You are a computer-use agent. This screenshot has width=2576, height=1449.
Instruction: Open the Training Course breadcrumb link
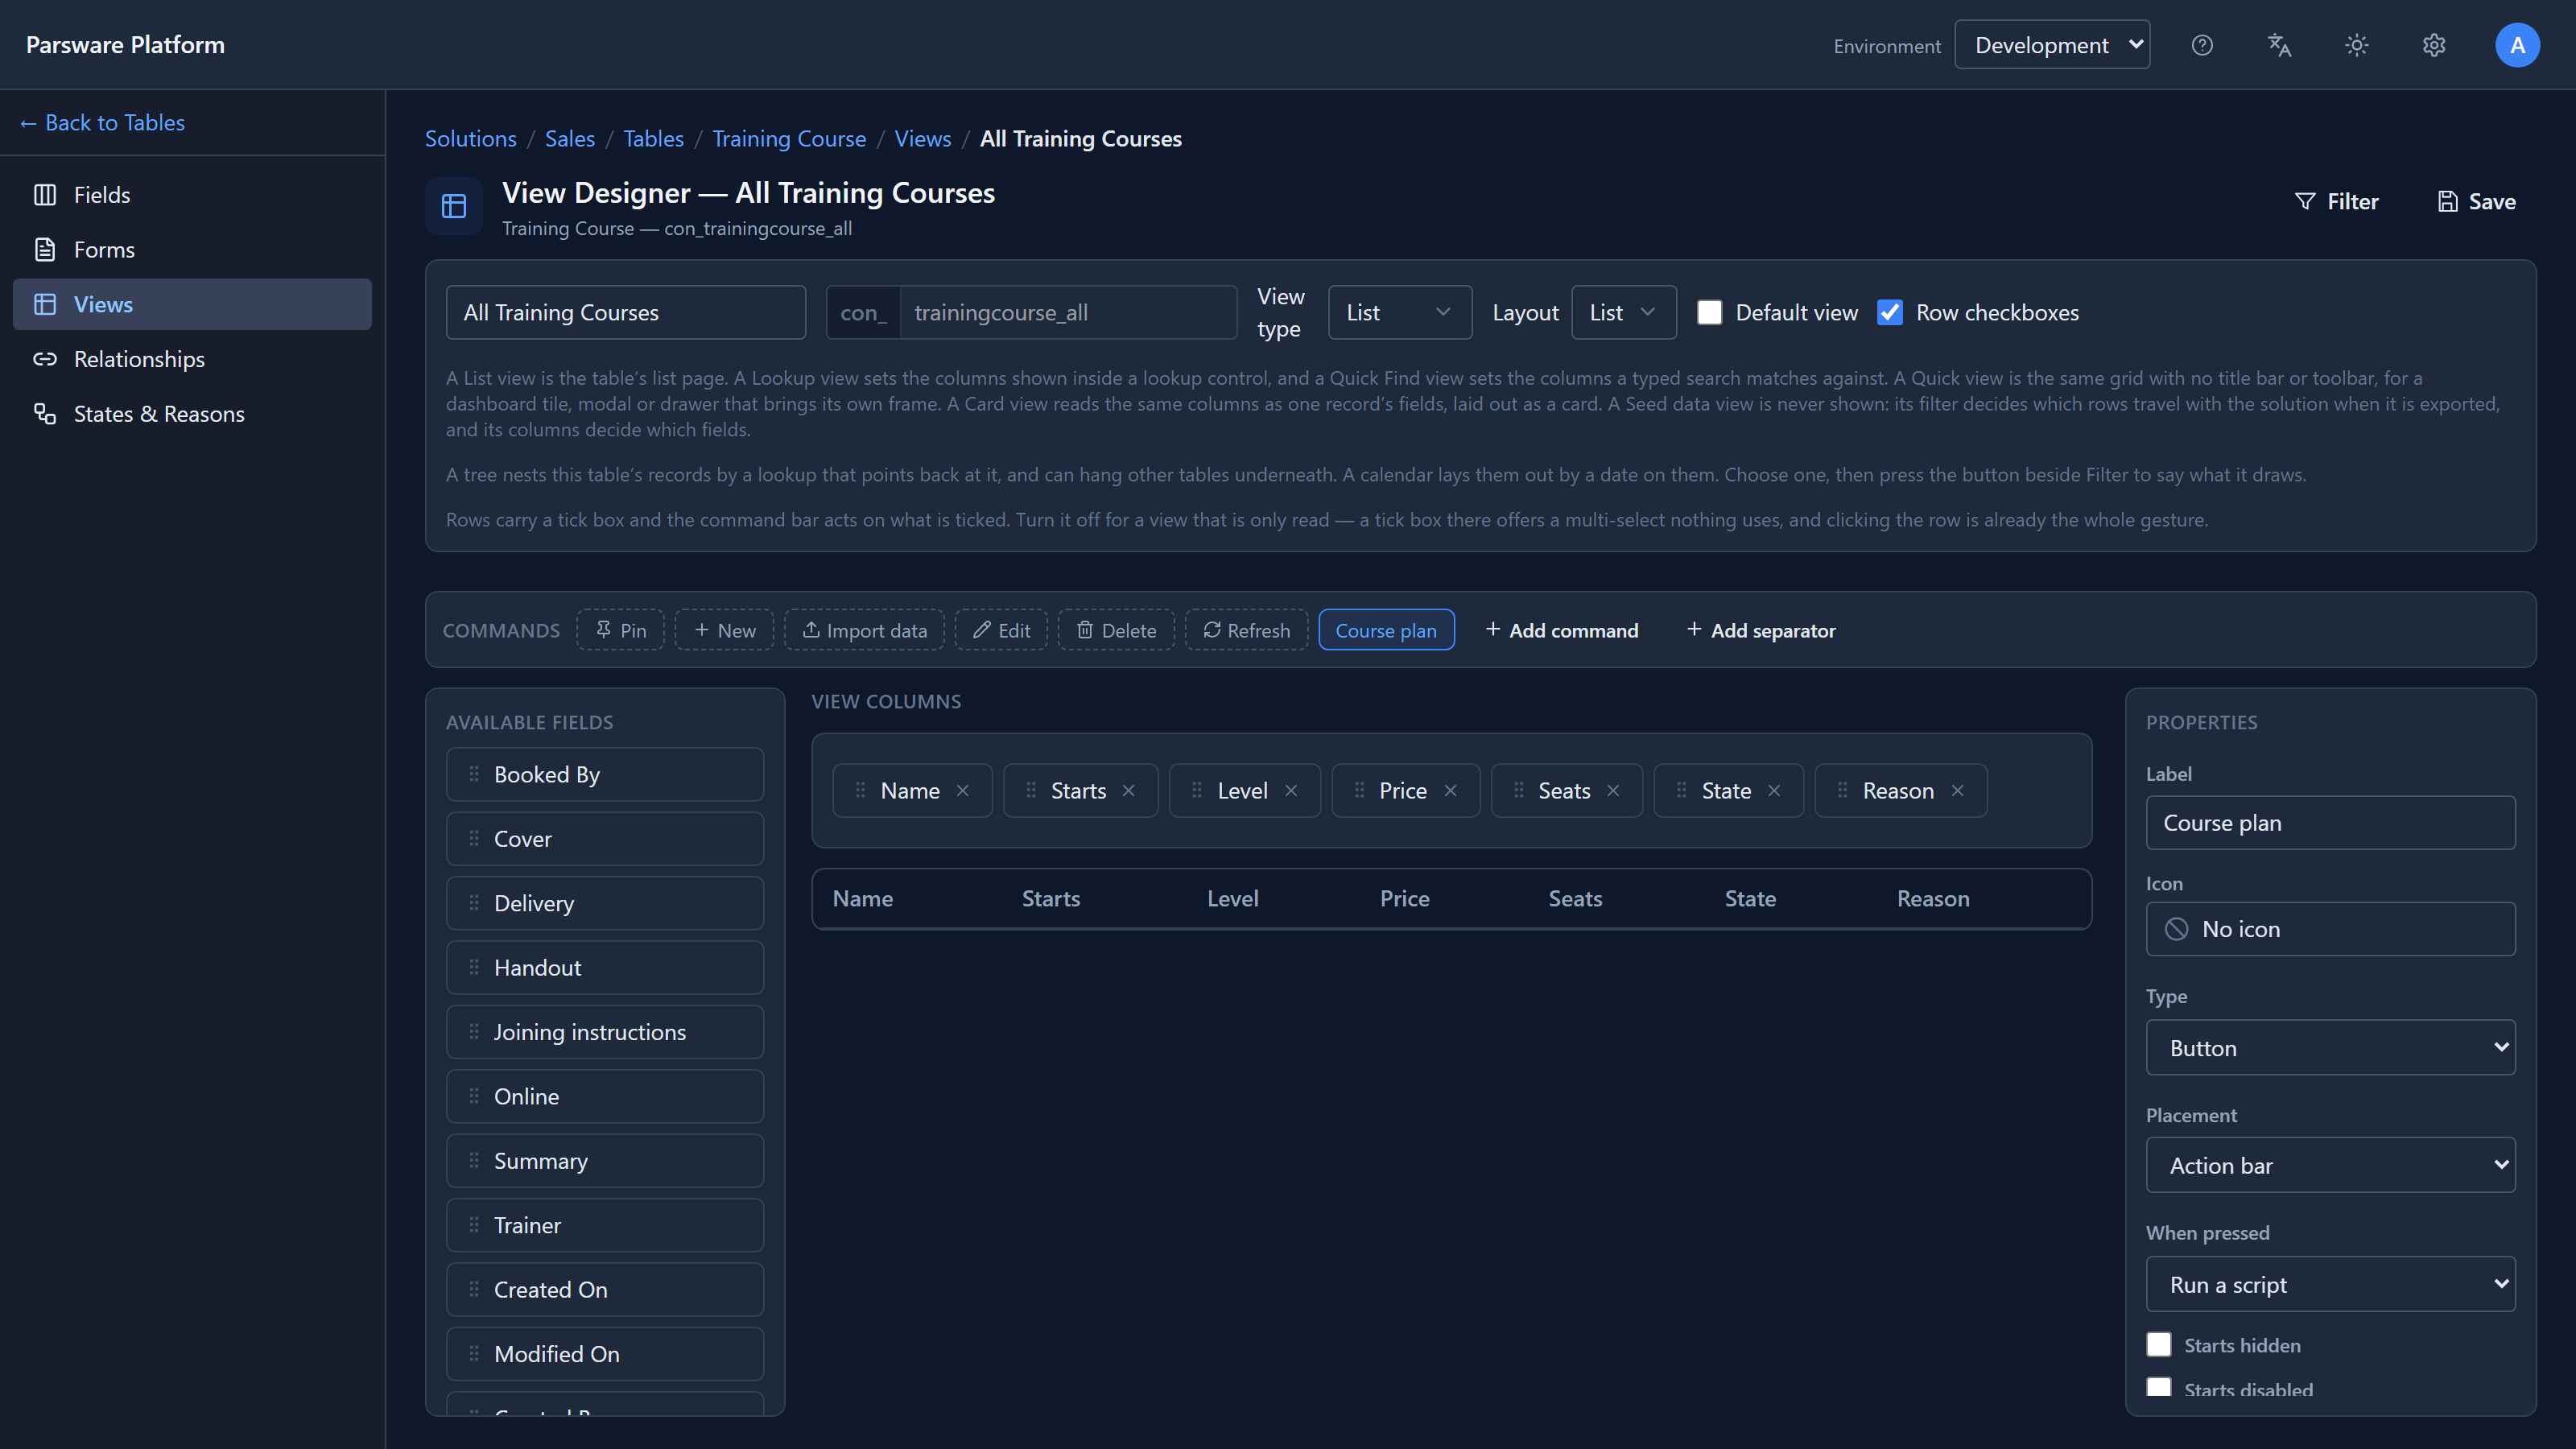click(789, 139)
